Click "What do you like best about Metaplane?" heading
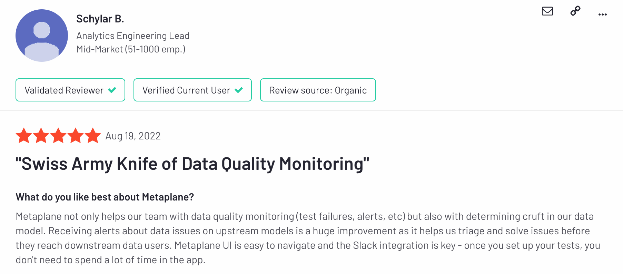The image size is (623, 274). coord(105,197)
